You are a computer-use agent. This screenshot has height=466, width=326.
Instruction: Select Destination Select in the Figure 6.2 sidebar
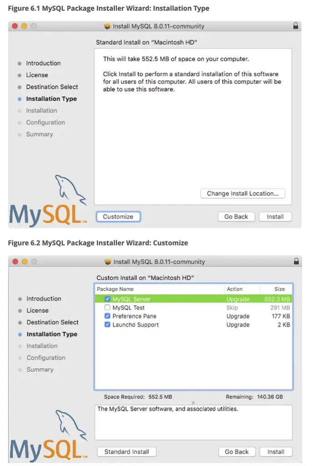pos(53,323)
